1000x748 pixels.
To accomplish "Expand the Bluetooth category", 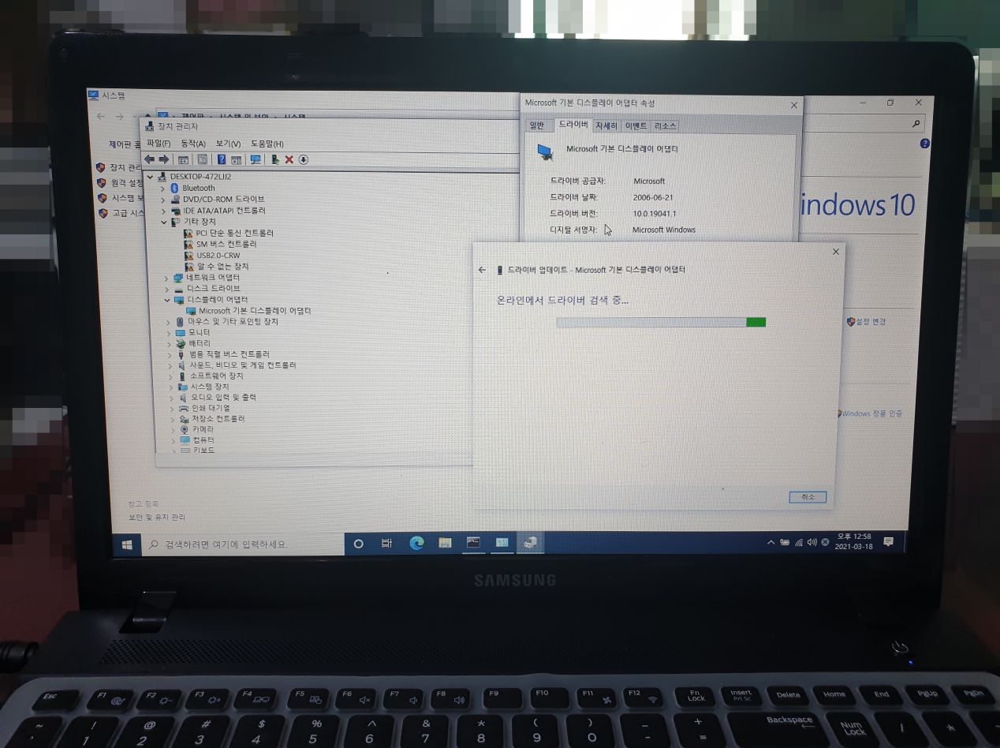I will coord(163,189).
